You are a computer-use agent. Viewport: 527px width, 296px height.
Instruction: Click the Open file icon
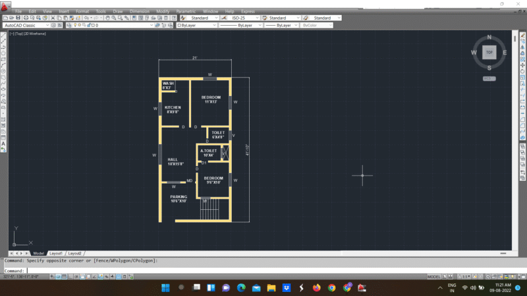11,18
